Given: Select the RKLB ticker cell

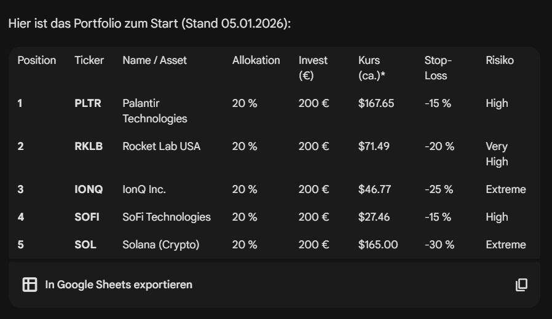Looking at the screenshot, I should click(89, 146).
